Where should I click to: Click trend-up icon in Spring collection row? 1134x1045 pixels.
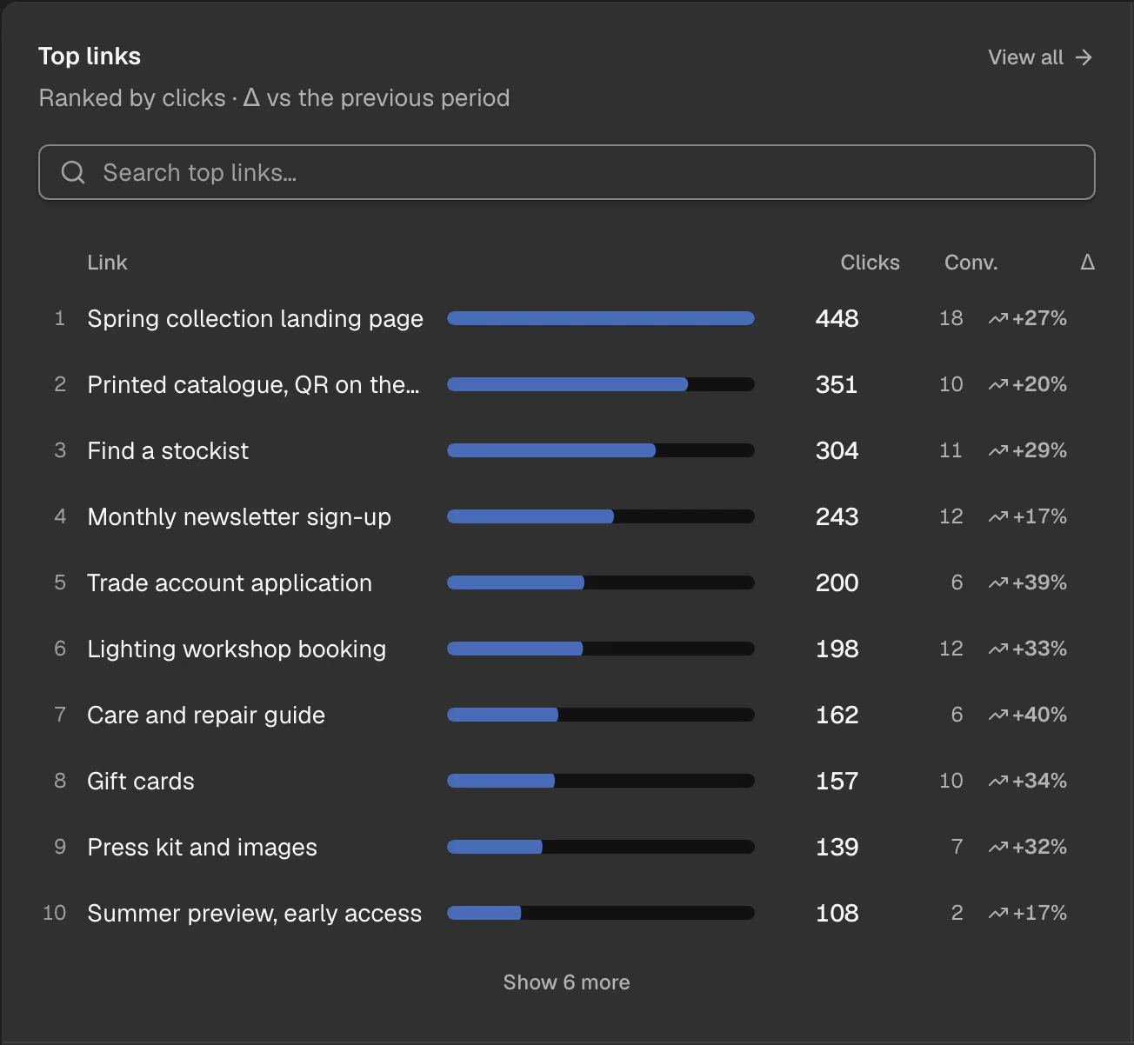pyautogui.click(x=998, y=319)
